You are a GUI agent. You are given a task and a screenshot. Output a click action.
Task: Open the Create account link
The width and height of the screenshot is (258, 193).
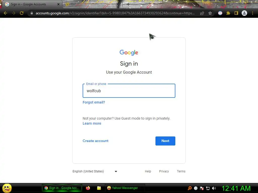click(x=95, y=141)
